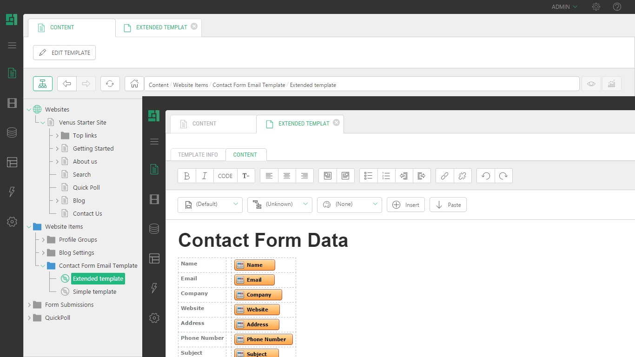Undo the last edit in editor
This screenshot has width=635, height=357.
[486, 176]
